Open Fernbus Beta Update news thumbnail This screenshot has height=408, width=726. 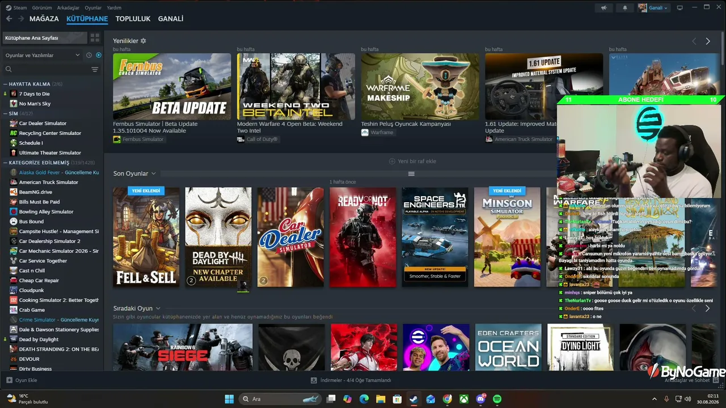172,86
